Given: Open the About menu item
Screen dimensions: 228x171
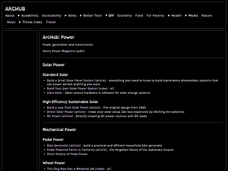Looking at the screenshot, I should tap(10, 16).
